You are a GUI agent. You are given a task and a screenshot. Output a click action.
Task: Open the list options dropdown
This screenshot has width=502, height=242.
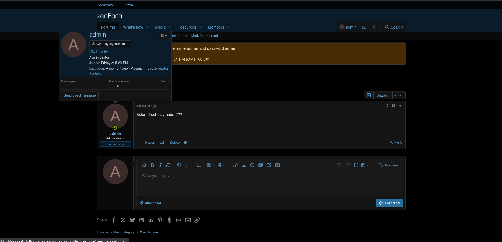click(200, 165)
